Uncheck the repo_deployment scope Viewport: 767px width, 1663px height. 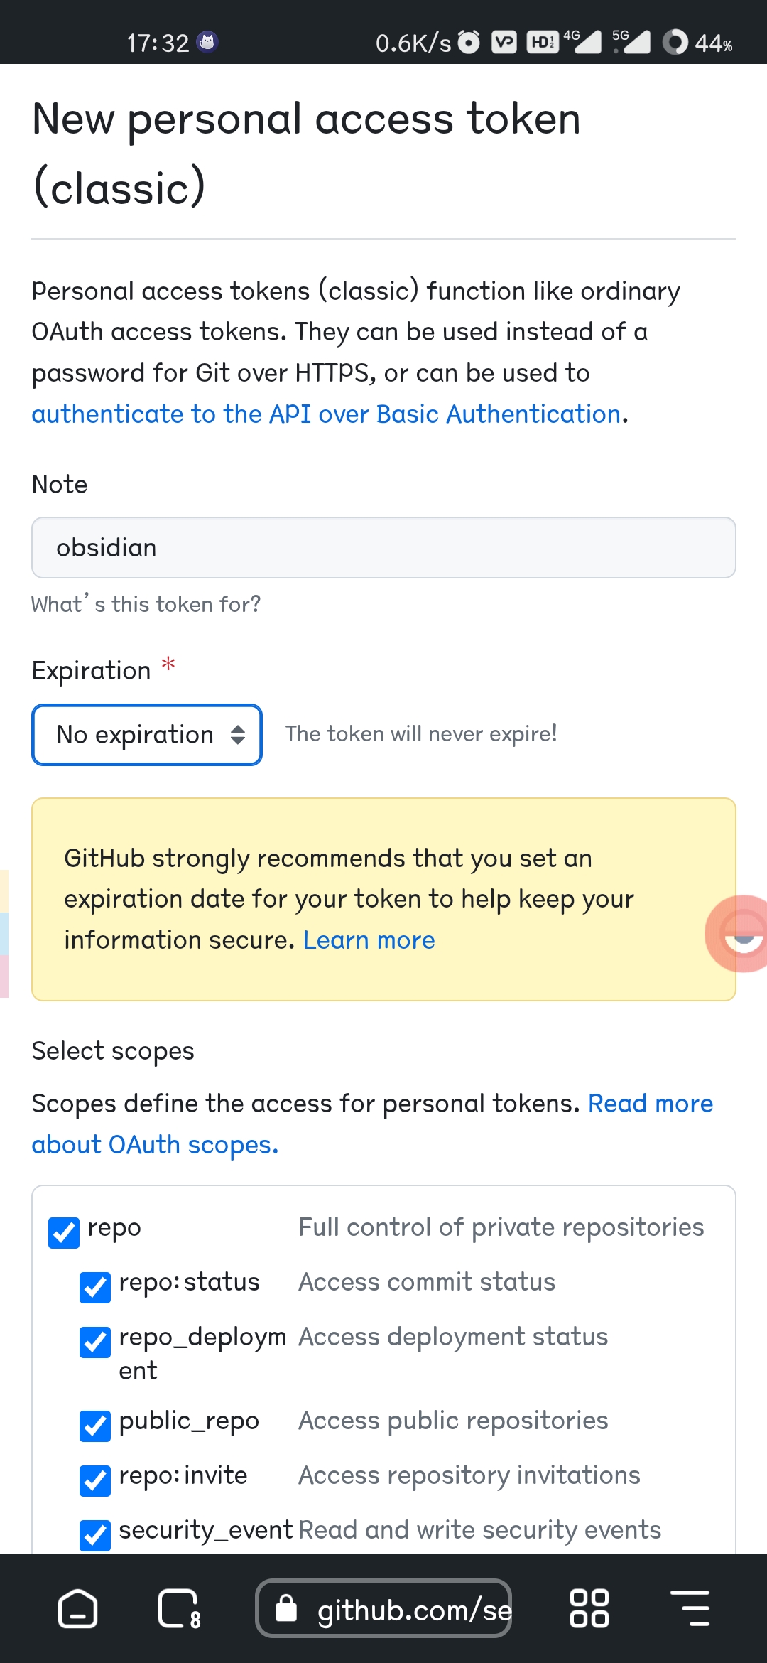coord(95,1342)
